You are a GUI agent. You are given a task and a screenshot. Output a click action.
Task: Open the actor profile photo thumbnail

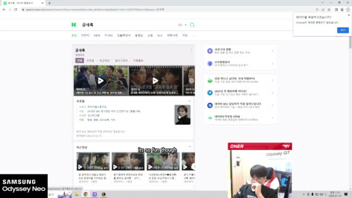[x=182, y=115]
